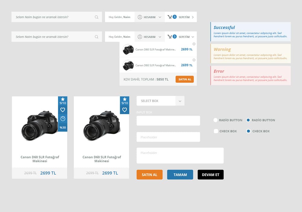Click the %30 discount badge on the camera card
302x212 pixels.
pyautogui.click(x=62, y=127)
